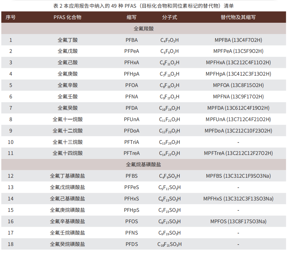Select the 全氟丁酸 compound name cell
The image size is (289, 259).
[67, 40]
